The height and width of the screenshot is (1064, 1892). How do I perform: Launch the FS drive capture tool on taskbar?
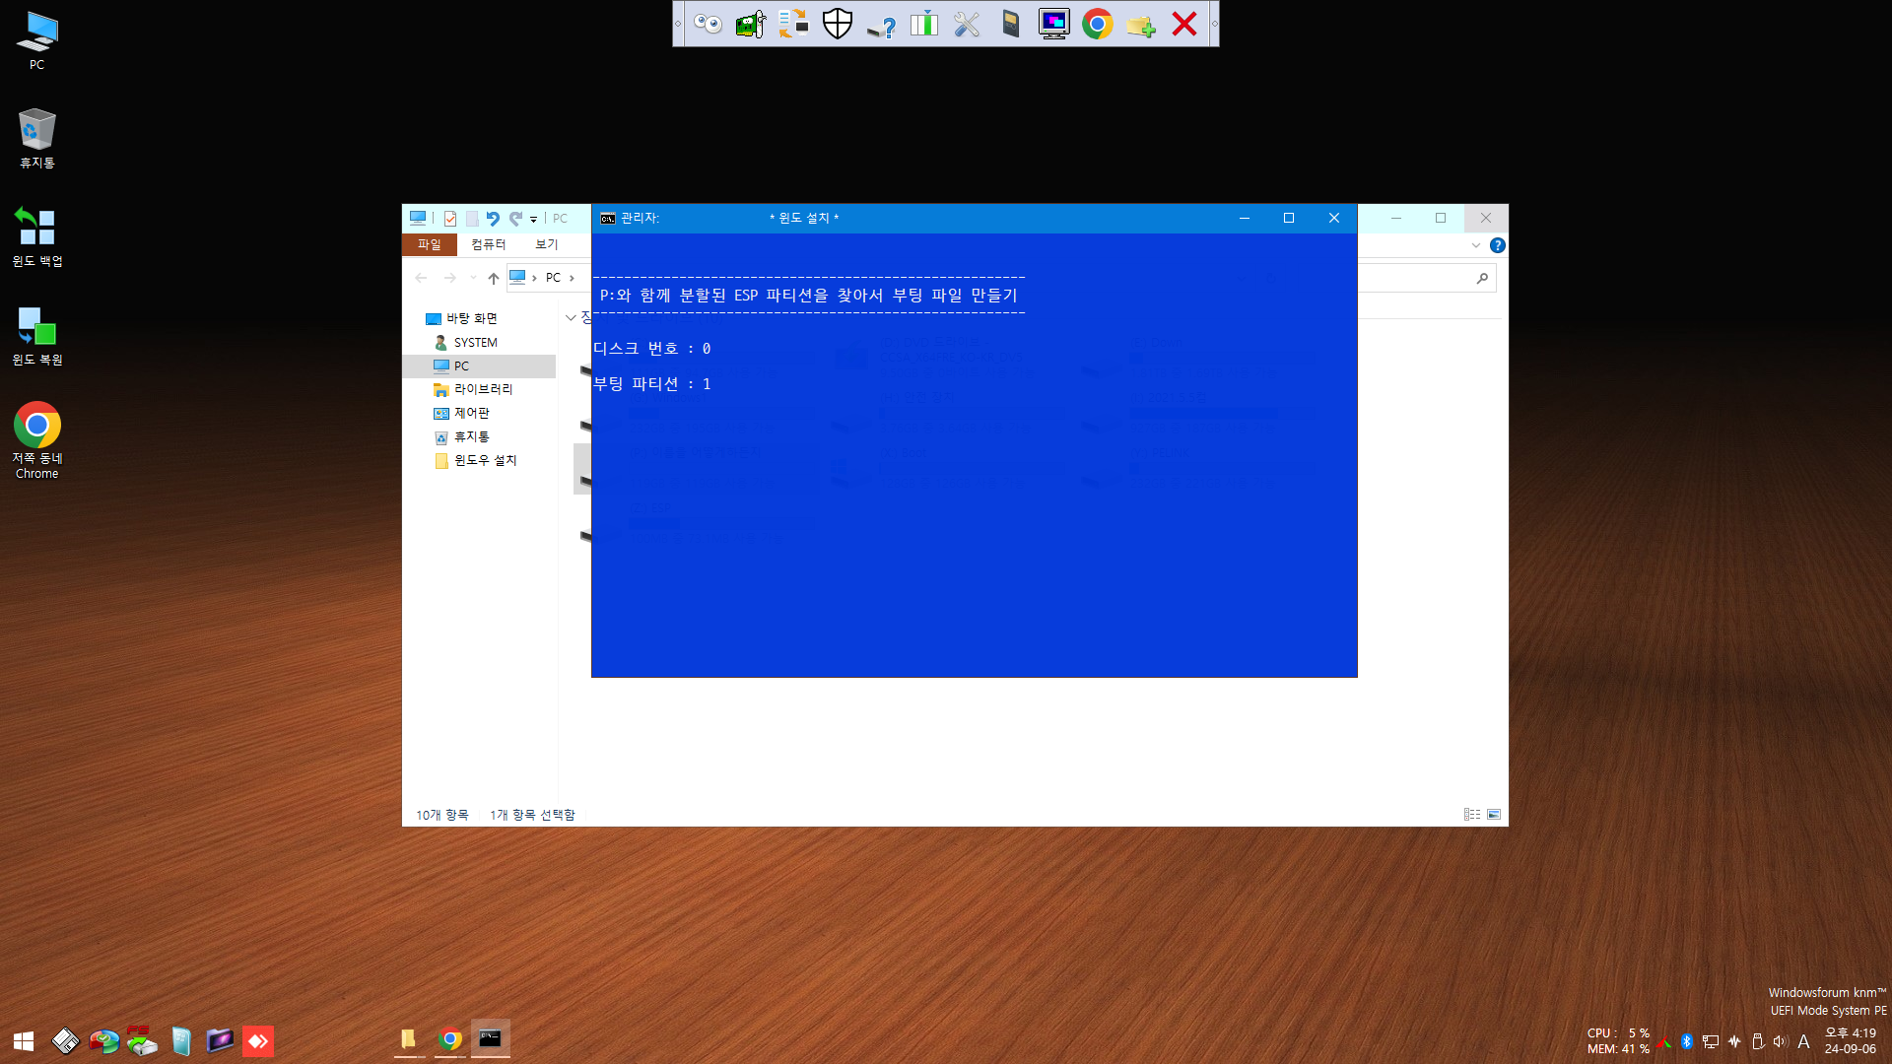coord(142,1041)
